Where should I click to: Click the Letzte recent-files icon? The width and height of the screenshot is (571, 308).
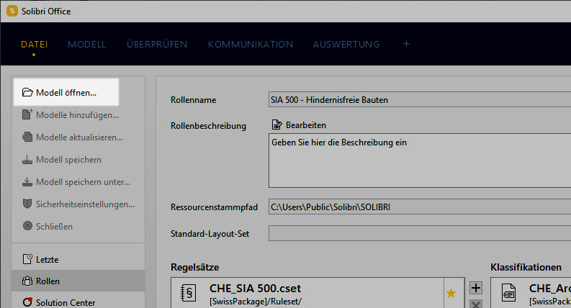(27, 259)
